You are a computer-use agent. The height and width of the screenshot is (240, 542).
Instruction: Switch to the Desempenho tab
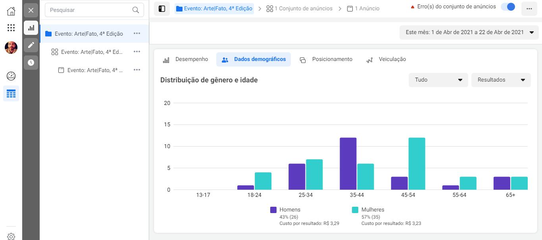click(185, 59)
